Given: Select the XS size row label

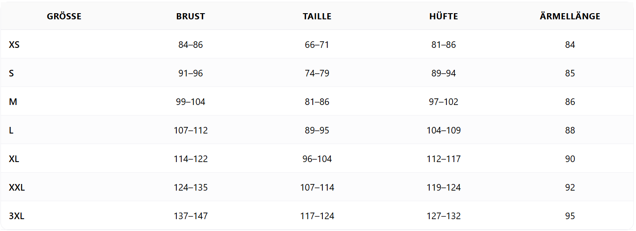Looking at the screenshot, I should coord(14,45).
